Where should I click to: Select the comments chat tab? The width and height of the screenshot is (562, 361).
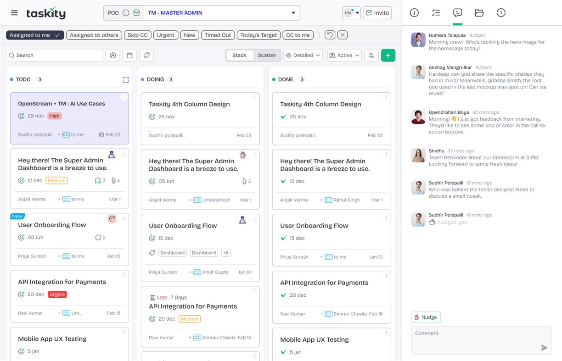click(457, 13)
